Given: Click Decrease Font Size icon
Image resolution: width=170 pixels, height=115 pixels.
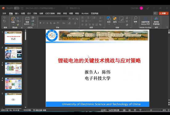Looking at the screenshot, I should coord(73,19).
